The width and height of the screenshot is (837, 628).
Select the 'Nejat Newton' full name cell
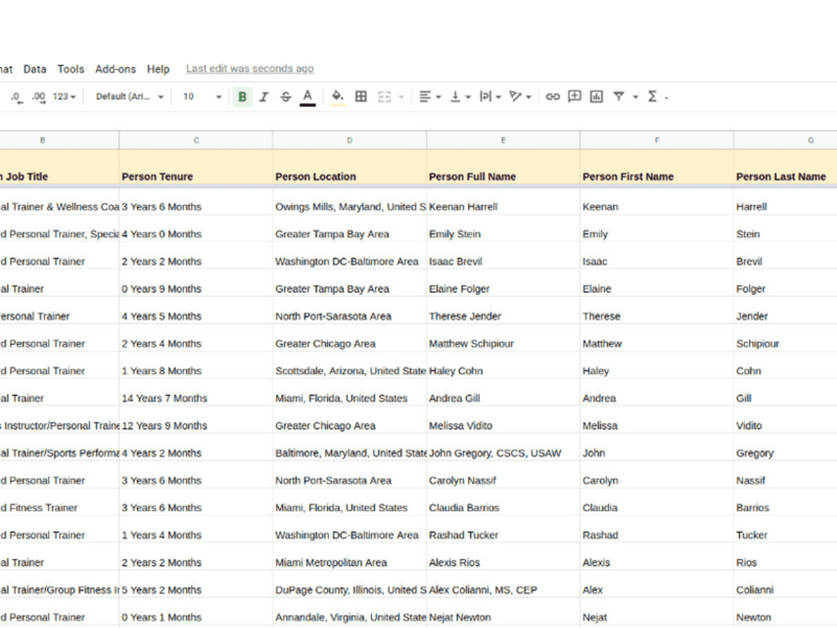pos(503,612)
